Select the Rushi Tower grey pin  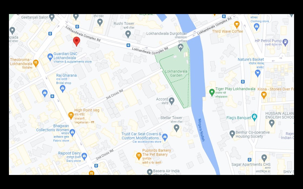[x=128, y=34]
